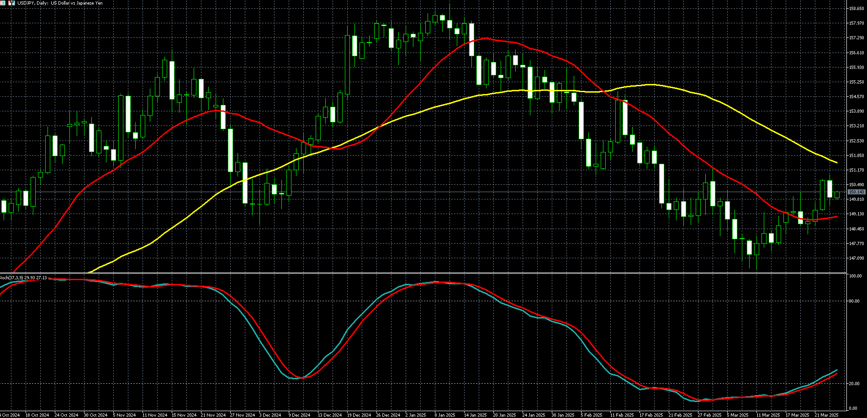
Task: Click the one-click trading panel icon
Action: tap(11, 3)
